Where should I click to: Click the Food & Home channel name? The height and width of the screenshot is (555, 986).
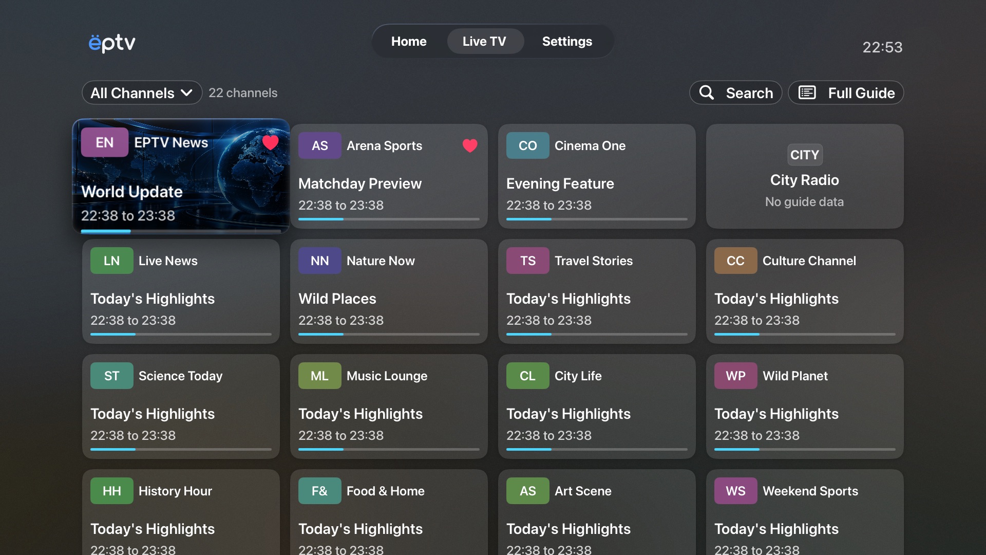point(386,491)
